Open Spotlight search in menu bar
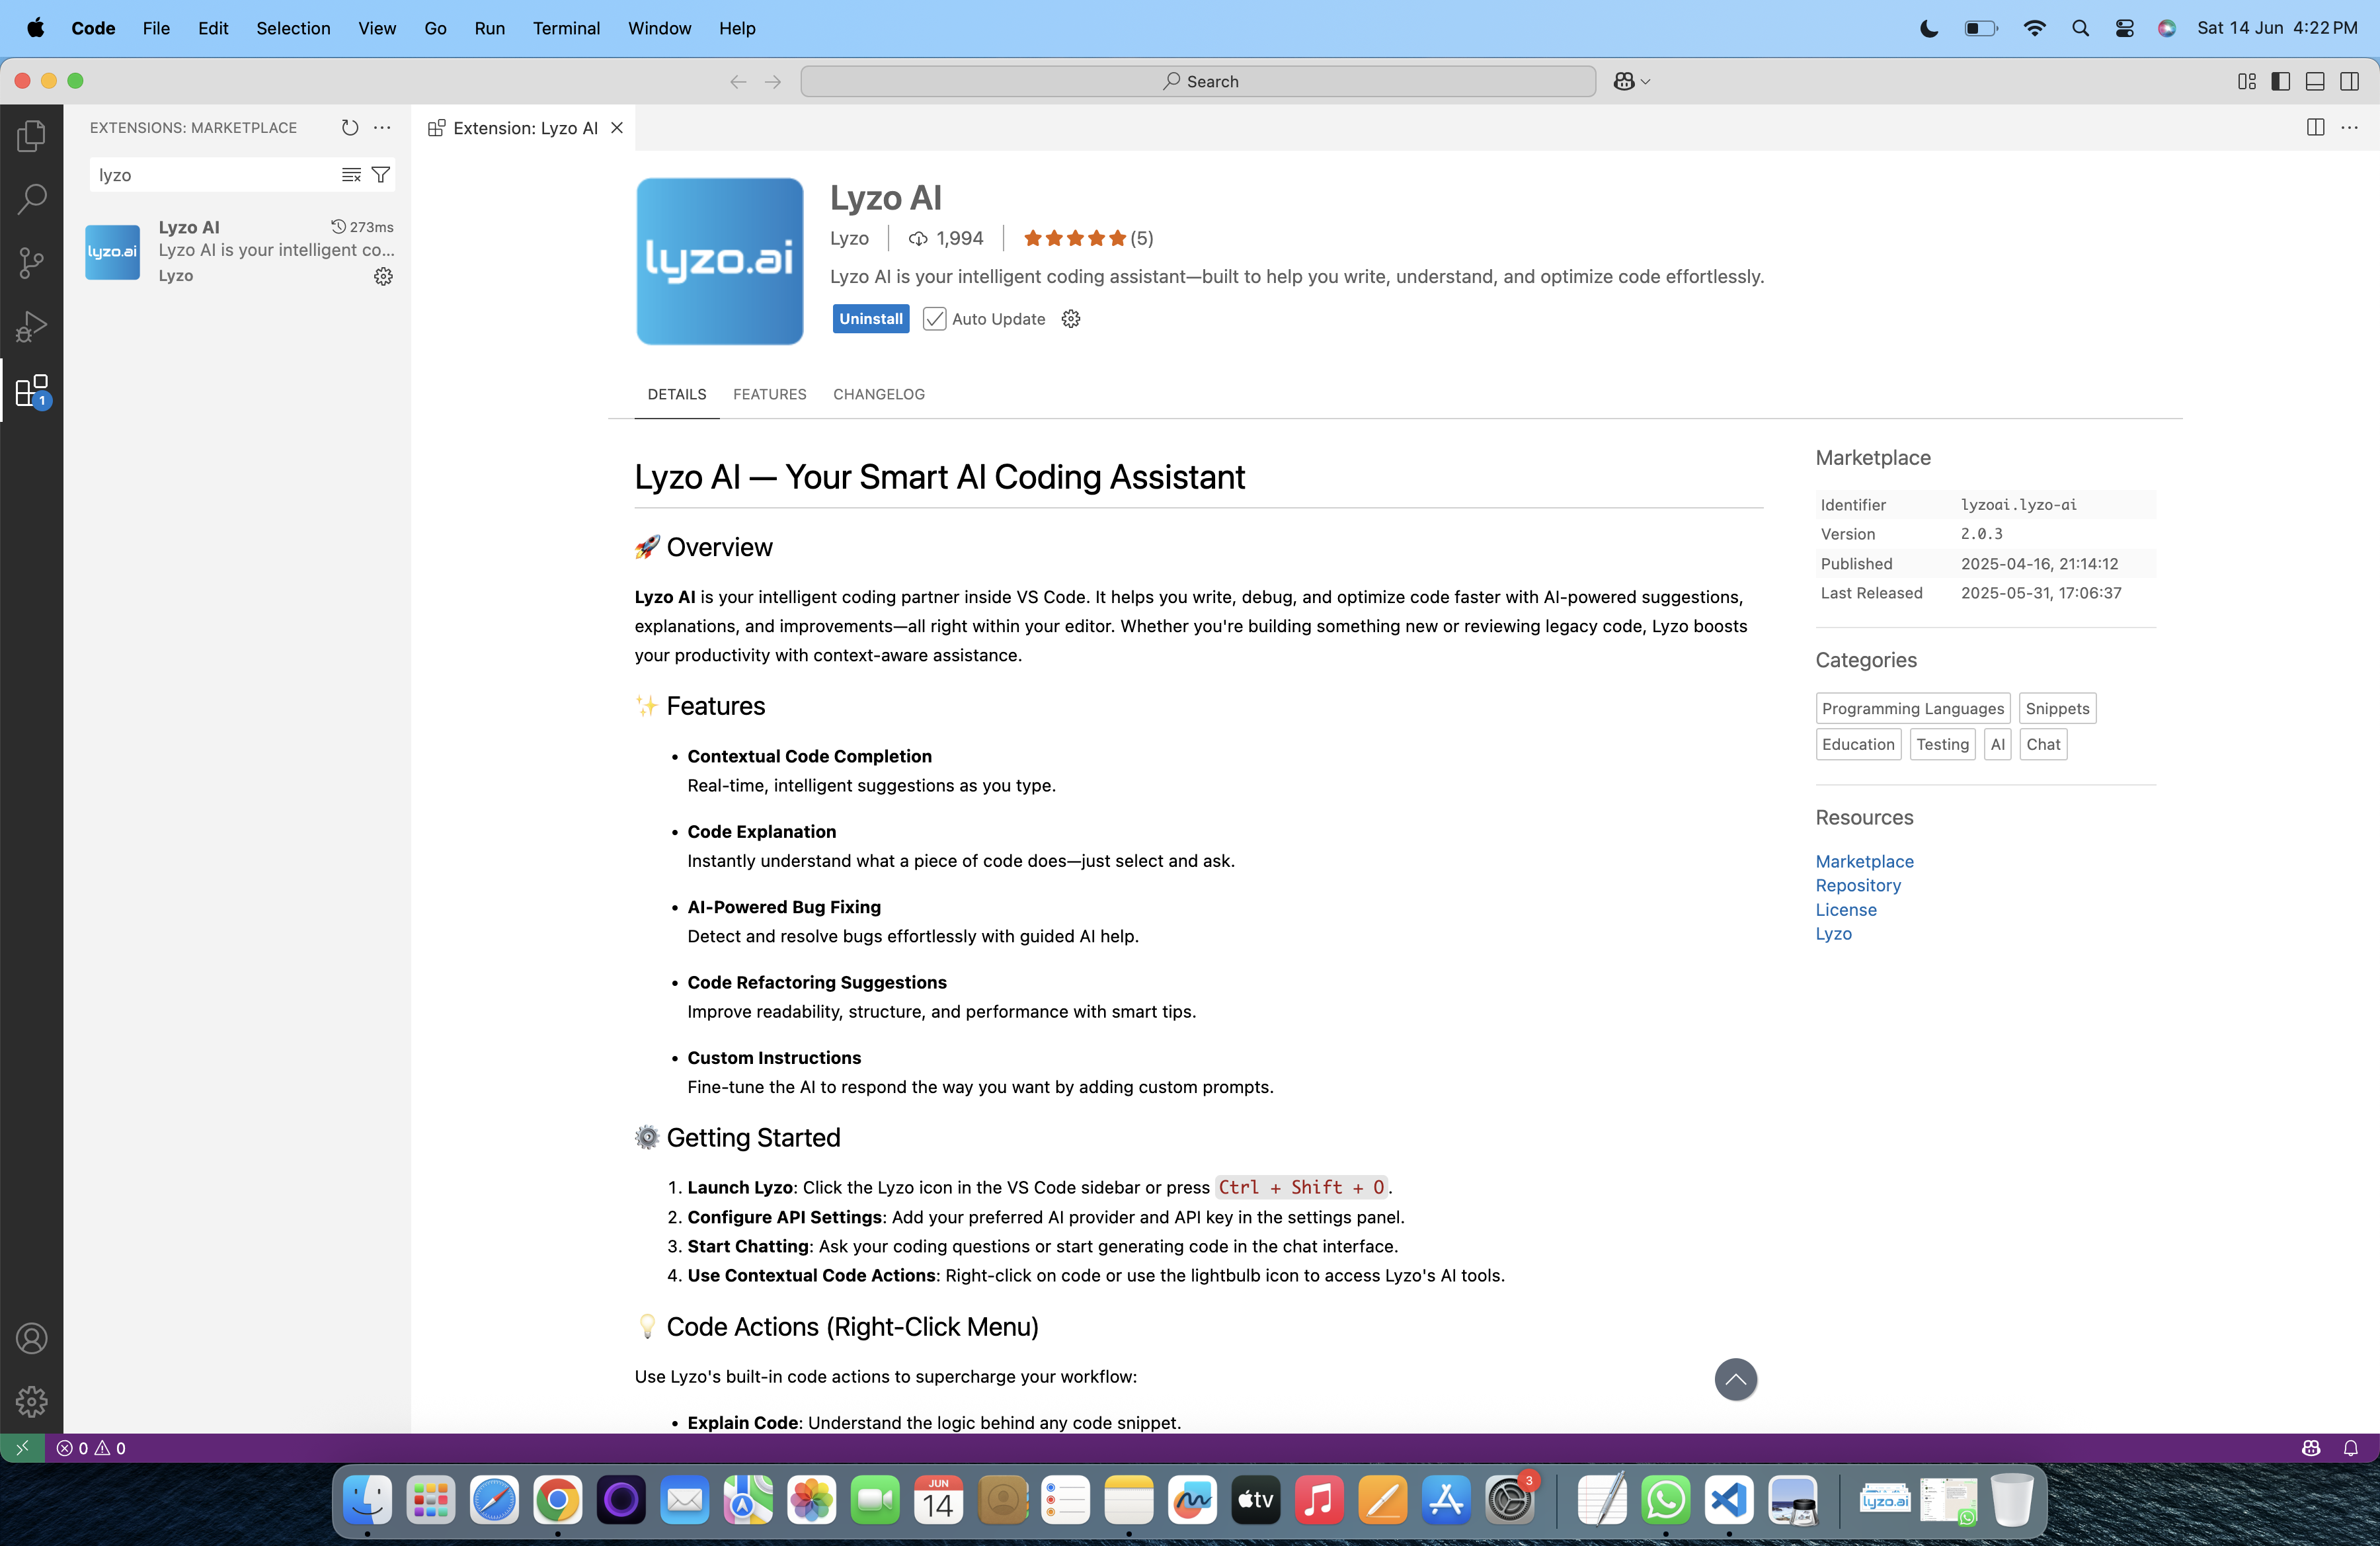The height and width of the screenshot is (1546, 2380). tap(2080, 28)
